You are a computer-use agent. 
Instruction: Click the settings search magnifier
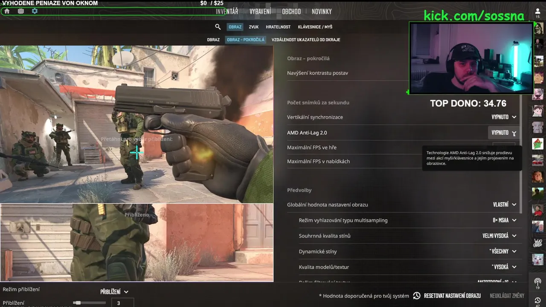pos(218,27)
